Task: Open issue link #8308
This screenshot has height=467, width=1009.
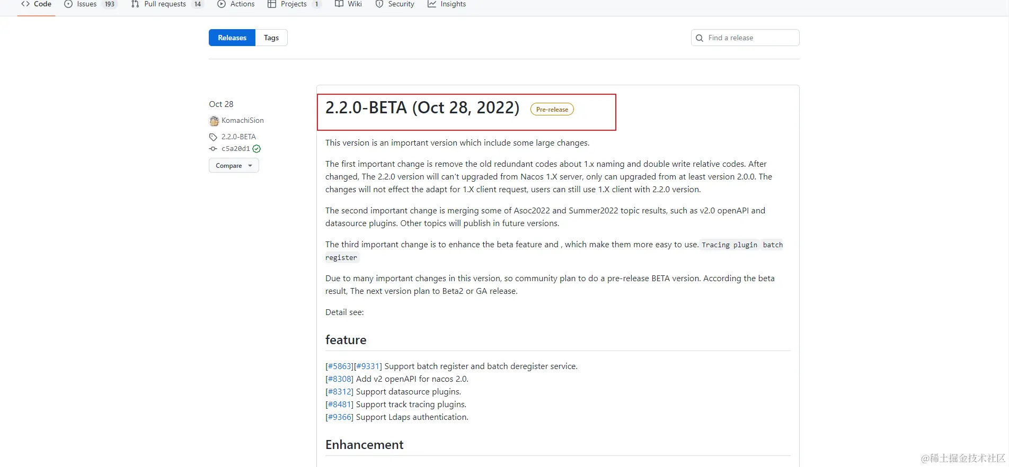Action: pos(340,379)
